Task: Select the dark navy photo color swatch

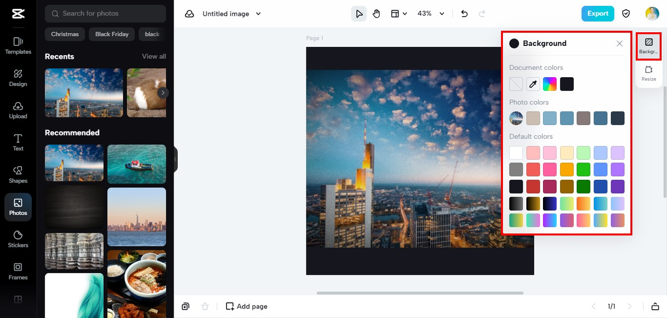Action: click(617, 118)
